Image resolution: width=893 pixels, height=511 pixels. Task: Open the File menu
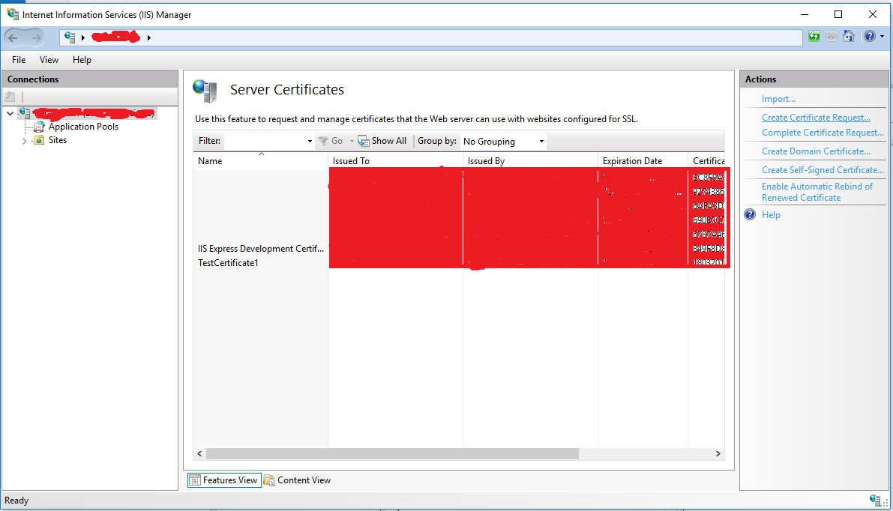(19, 60)
